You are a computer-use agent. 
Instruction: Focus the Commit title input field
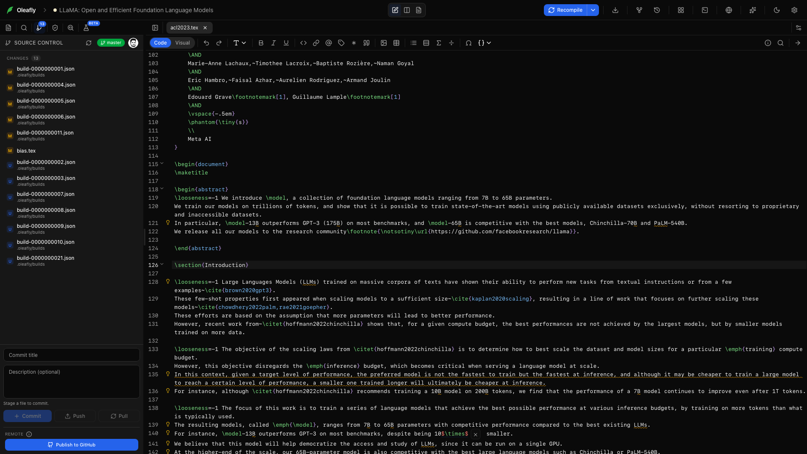[x=71, y=355]
